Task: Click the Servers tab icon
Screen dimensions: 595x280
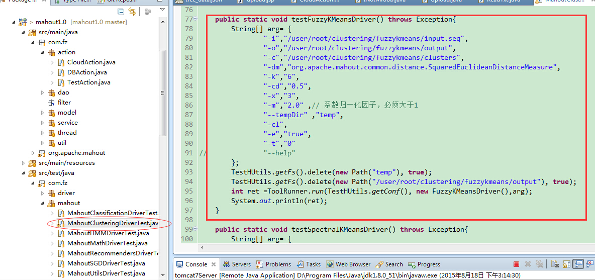Action: click(227, 264)
